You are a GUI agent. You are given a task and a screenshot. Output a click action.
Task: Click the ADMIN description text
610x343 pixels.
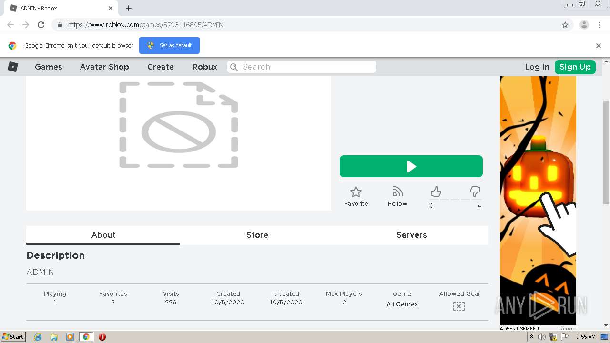(41, 272)
